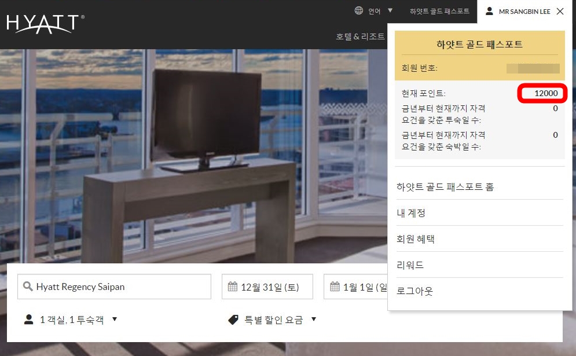The width and height of the screenshot is (576, 356).
Task: Click the search magnifier icon
Action: (28, 286)
